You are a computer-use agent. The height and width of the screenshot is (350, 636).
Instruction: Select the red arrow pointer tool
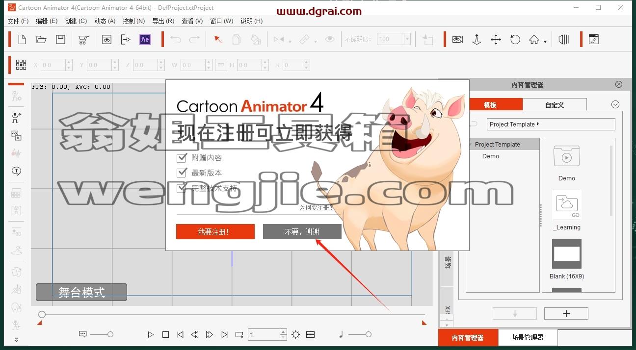[218, 40]
